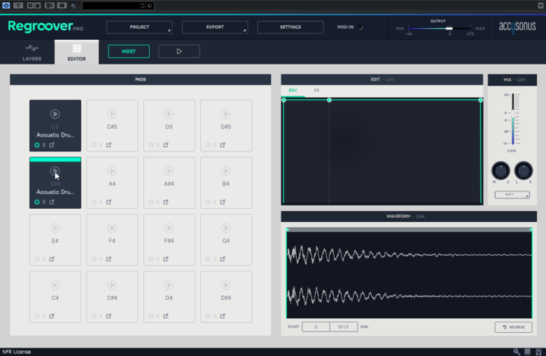This screenshot has width=546, height=356.
Task: Expand the Export dropdown
Action: tap(215, 27)
